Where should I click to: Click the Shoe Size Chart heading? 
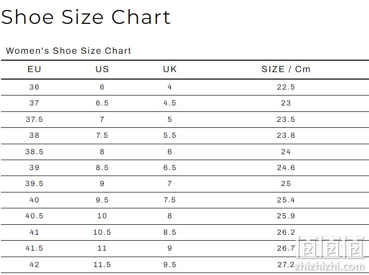tap(86, 17)
